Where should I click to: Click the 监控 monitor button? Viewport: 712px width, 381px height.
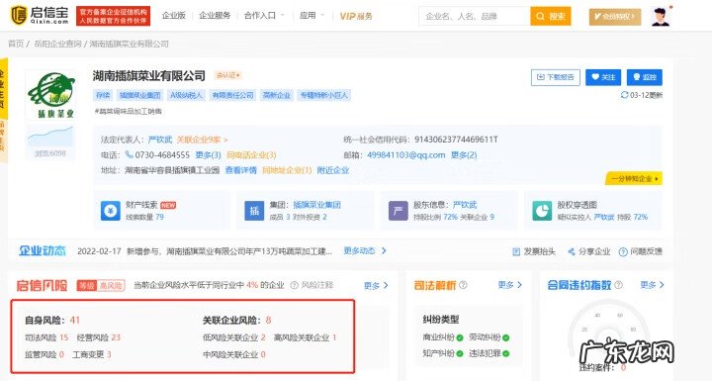pos(645,77)
